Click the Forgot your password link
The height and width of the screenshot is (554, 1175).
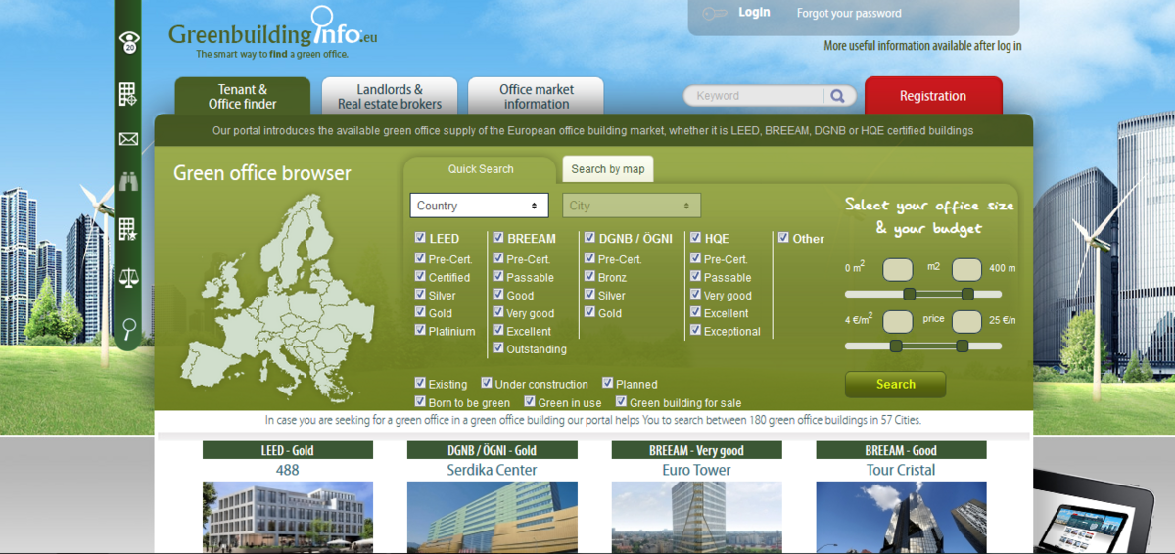pyautogui.click(x=848, y=14)
